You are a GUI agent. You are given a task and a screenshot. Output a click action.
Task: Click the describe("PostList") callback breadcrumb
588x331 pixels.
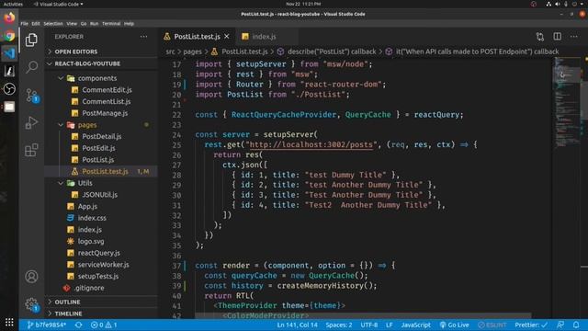point(332,51)
